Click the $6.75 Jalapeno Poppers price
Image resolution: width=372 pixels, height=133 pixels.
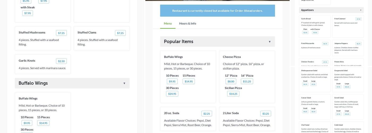[358, 44]
